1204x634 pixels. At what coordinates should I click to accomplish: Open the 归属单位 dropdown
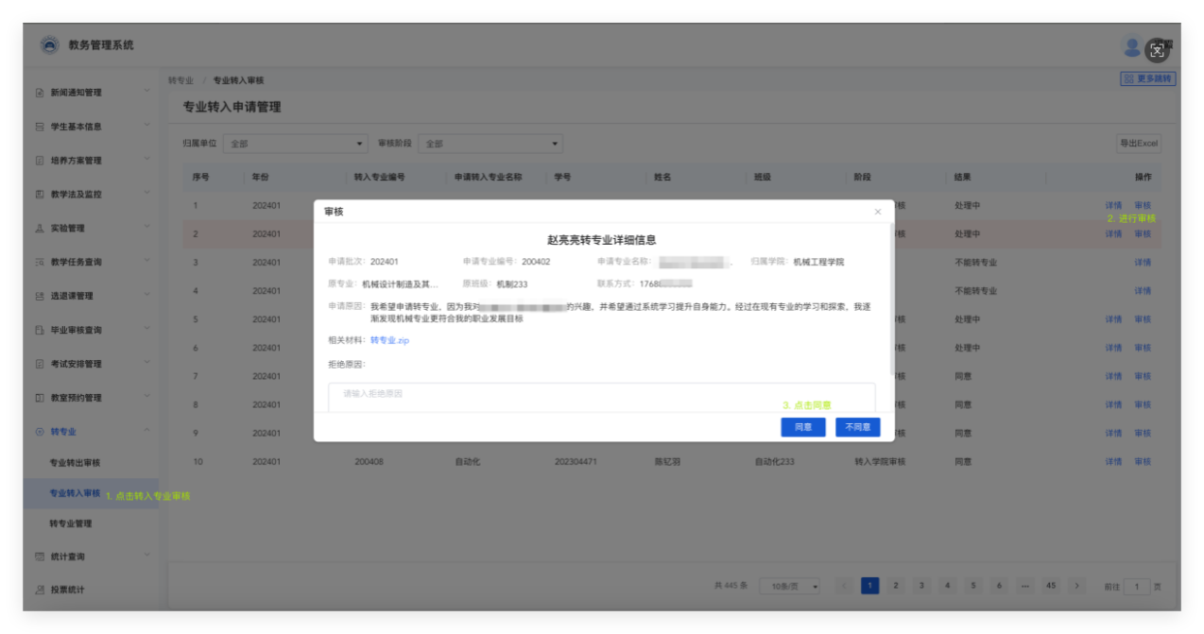295,144
